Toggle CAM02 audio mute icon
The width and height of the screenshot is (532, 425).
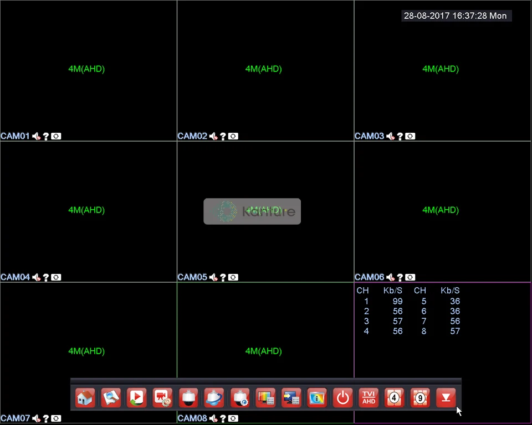(x=213, y=136)
